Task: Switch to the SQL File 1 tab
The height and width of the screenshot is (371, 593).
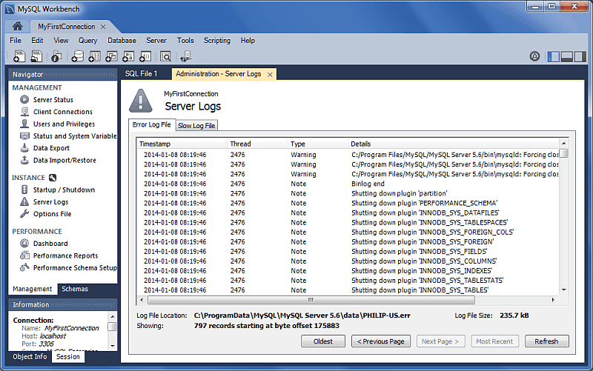Action: [141, 73]
